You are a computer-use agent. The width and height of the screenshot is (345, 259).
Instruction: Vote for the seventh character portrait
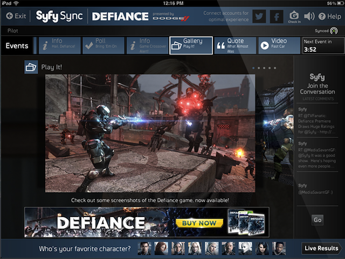tap(245, 248)
